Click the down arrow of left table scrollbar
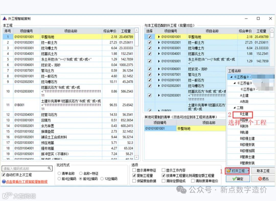Image resolution: width=276 pixels, height=201 pixels. tap(136, 157)
